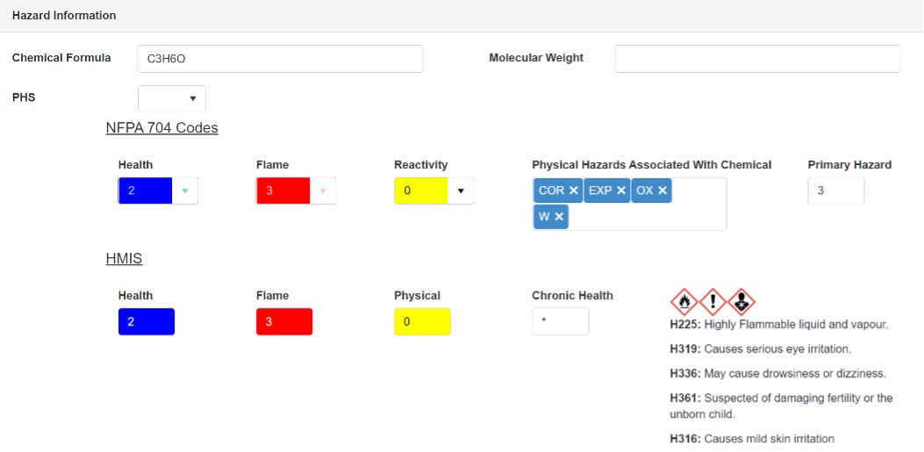Click the exclamation mark GHS pictogram
Viewport: 924px width, 452px height.
[713, 302]
